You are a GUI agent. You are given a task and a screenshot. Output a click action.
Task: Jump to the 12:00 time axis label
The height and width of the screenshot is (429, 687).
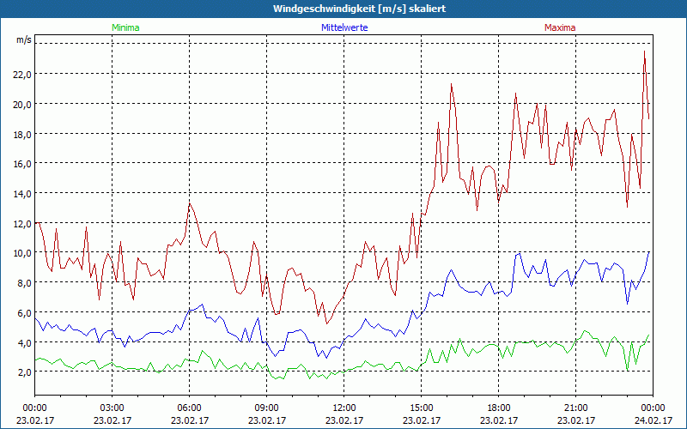pos(344,408)
